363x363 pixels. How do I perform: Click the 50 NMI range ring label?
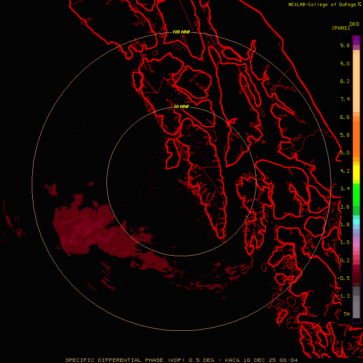point(181,106)
